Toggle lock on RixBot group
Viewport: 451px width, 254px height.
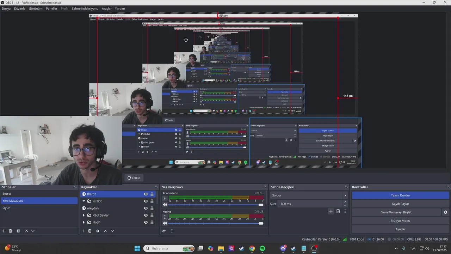pyautogui.click(x=152, y=201)
